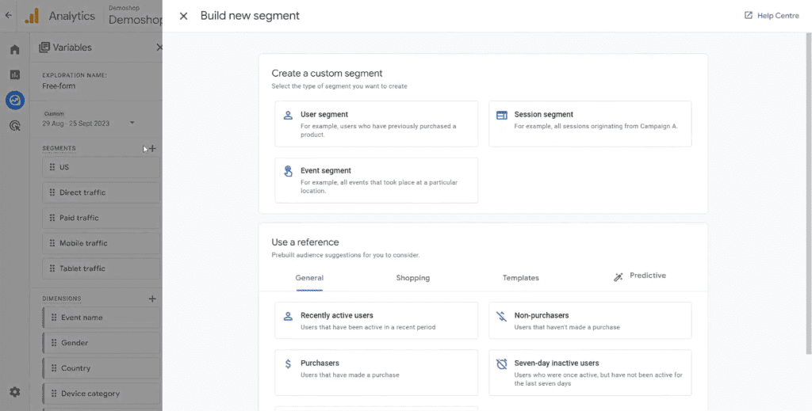Add a new segment with plus icon

[x=152, y=148]
